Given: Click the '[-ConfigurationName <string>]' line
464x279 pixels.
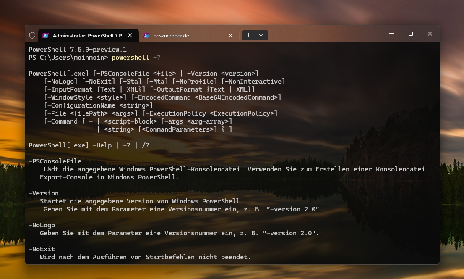Looking at the screenshot, I should [98, 105].
